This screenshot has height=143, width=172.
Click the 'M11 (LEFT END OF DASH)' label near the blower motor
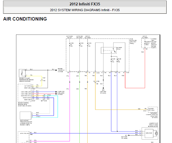(124, 137)
